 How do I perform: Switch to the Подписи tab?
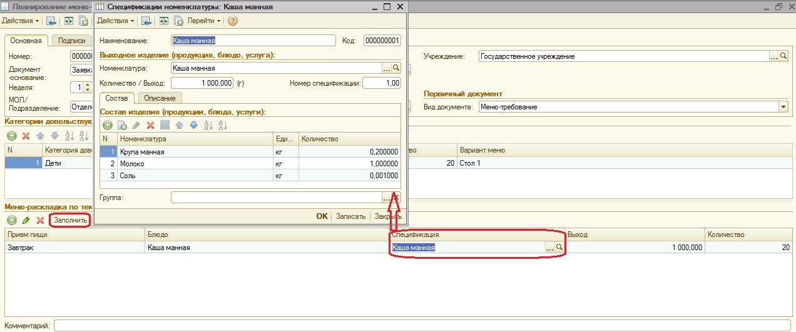click(71, 41)
